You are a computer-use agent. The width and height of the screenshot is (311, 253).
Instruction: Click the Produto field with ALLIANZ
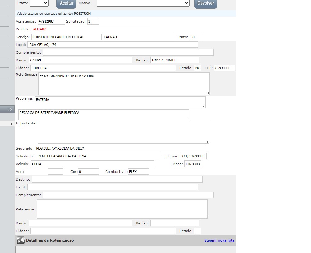(x=90, y=29)
